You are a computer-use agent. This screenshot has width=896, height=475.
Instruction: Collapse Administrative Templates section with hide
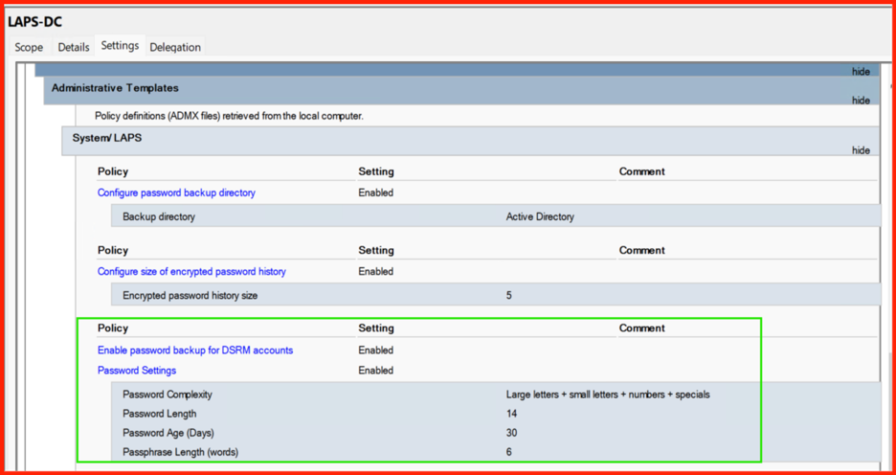(861, 100)
